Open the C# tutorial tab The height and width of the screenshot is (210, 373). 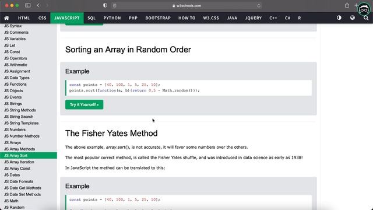click(x=287, y=18)
